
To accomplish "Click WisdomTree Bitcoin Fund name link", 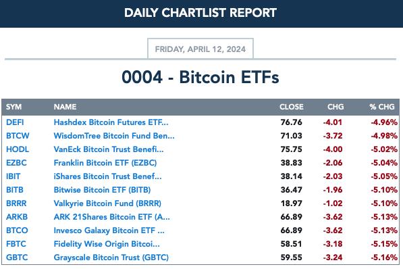I will 114,136.
